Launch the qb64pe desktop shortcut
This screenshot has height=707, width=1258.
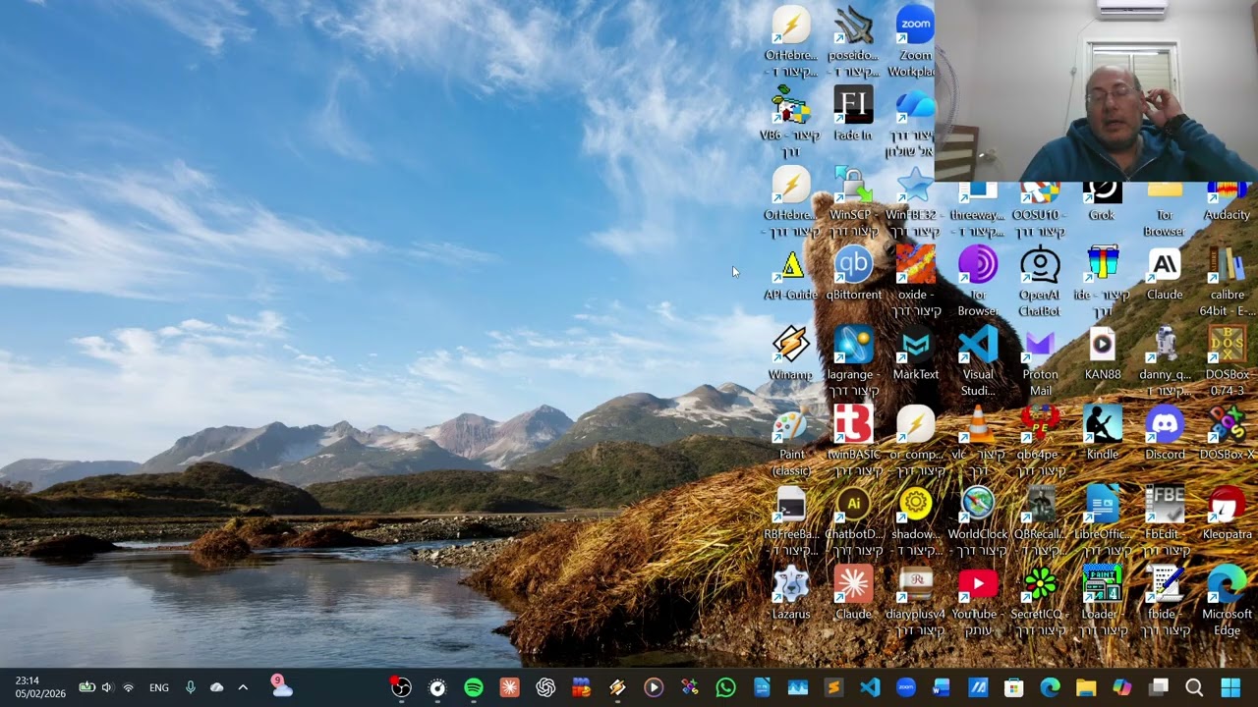[1040, 440]
